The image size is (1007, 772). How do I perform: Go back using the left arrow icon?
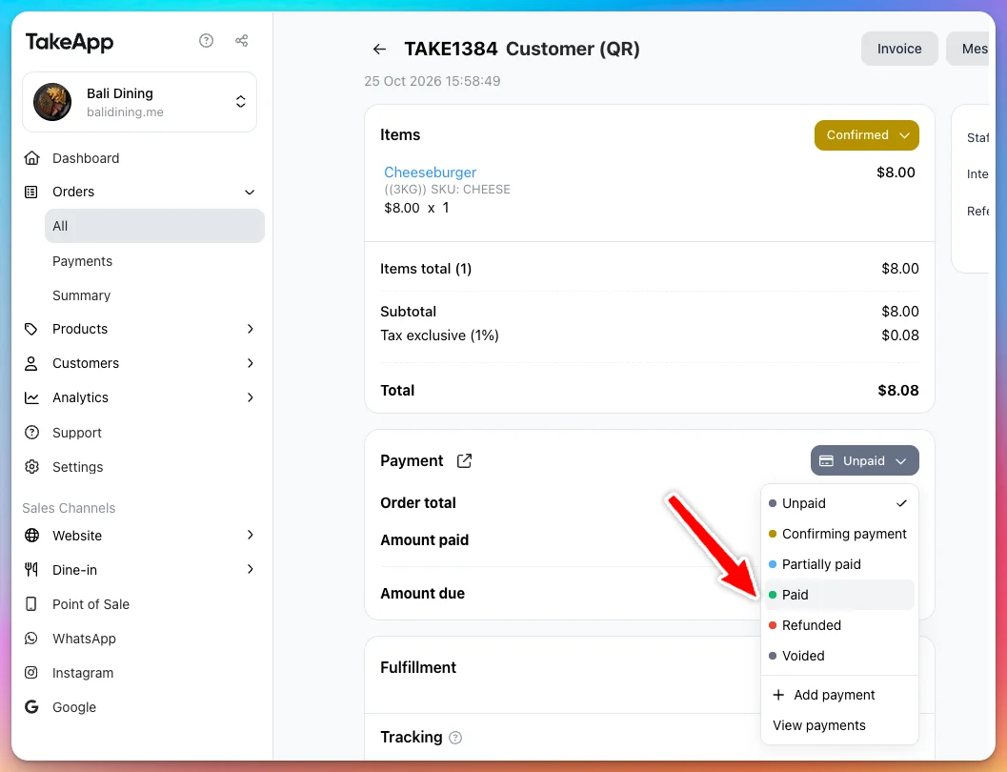point(379,49)
